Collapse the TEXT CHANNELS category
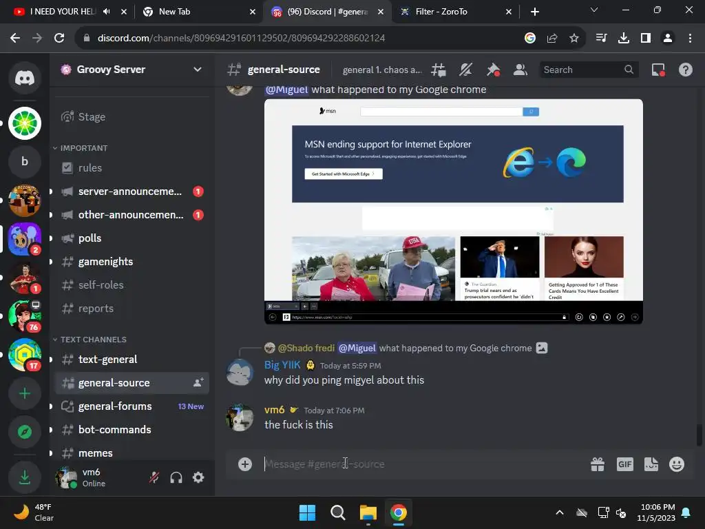The width and height of the screenshot is (705, 529). pos(90,339)
